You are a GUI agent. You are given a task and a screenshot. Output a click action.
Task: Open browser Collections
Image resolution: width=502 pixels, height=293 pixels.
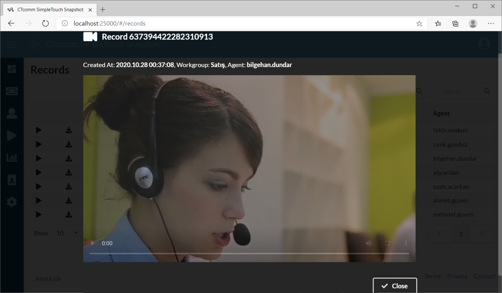click(x=455, y=23)
